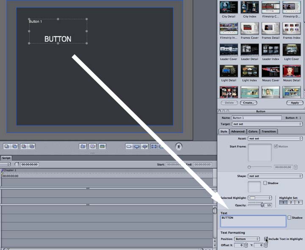Click the add submenu icon below the canvas
305x250 pixels.
pos(83,146)
